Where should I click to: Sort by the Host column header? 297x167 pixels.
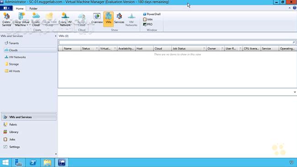click(x=144, y=49)
